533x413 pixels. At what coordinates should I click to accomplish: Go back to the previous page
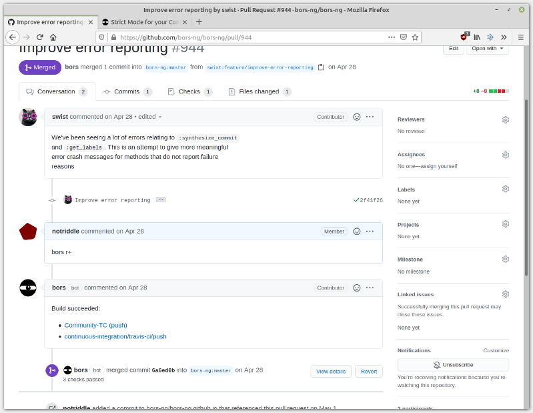(x=13, y=37)
